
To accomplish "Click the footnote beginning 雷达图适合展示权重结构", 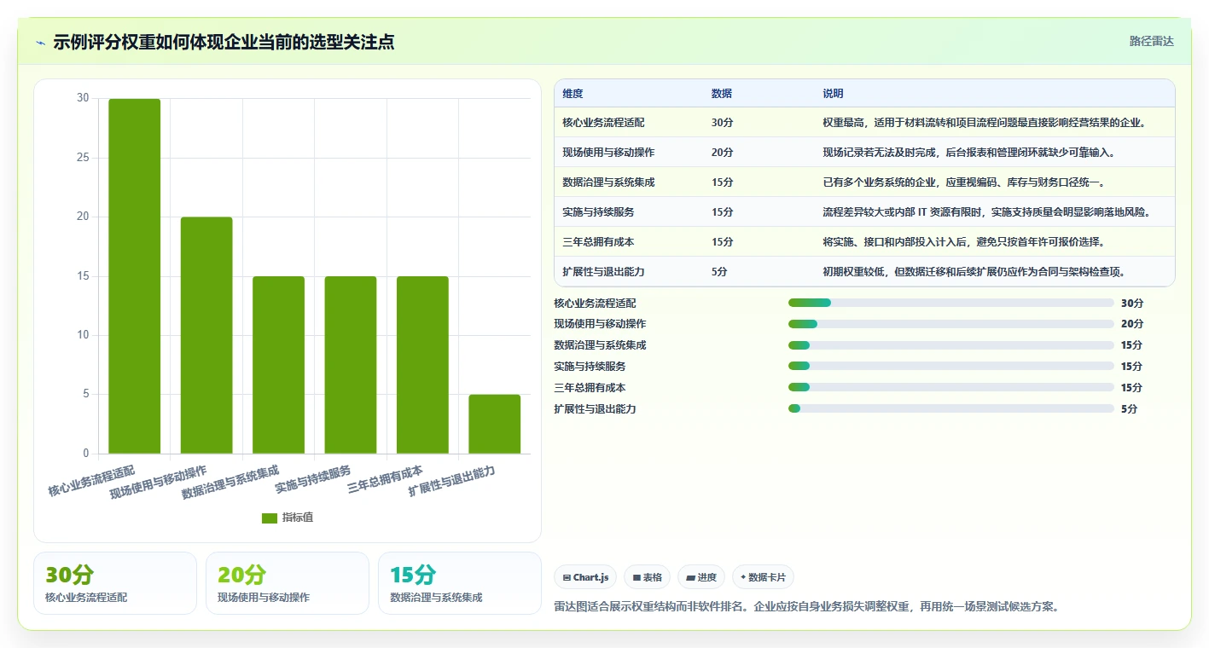I will coord(806,607).
